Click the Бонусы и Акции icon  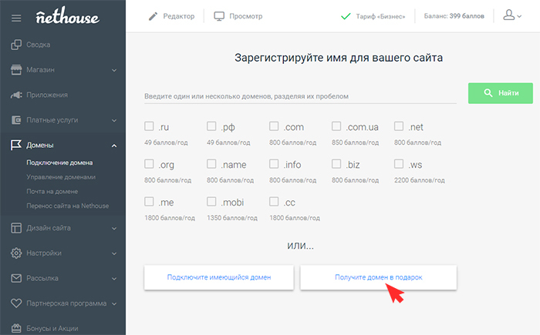pyautogui.click(x=16, y=328)
